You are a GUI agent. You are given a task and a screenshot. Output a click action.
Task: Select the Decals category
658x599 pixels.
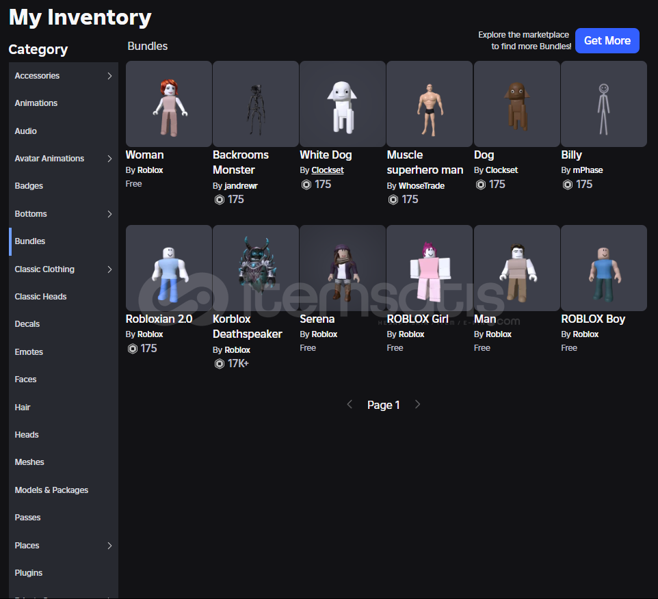coord(64,324)
